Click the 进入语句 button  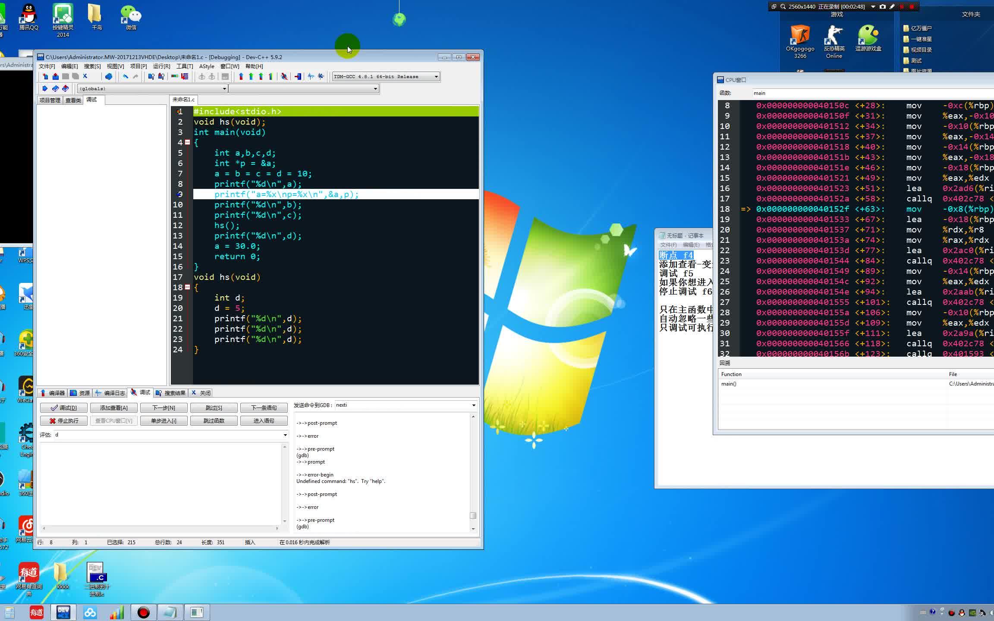pyautogui.click(x=264, y=420)
